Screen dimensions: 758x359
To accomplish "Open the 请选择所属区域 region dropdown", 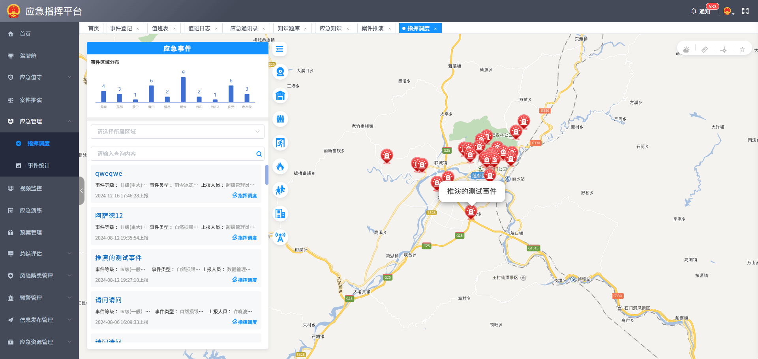I will [x=178, y=132].
